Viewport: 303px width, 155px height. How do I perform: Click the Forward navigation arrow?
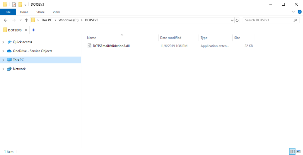pos(14,20)
